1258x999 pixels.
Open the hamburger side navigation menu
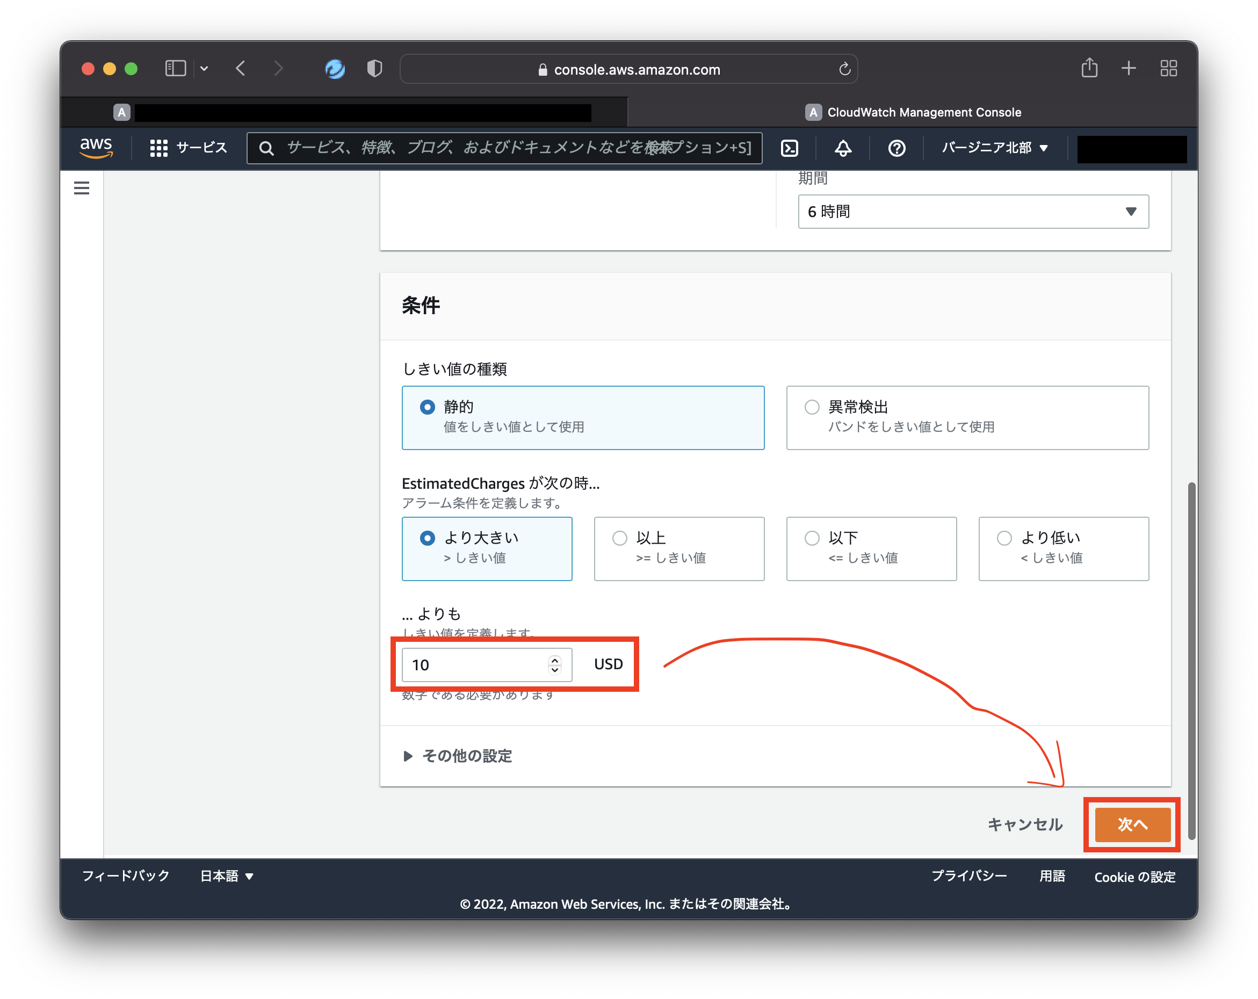(x=82, y=188)
